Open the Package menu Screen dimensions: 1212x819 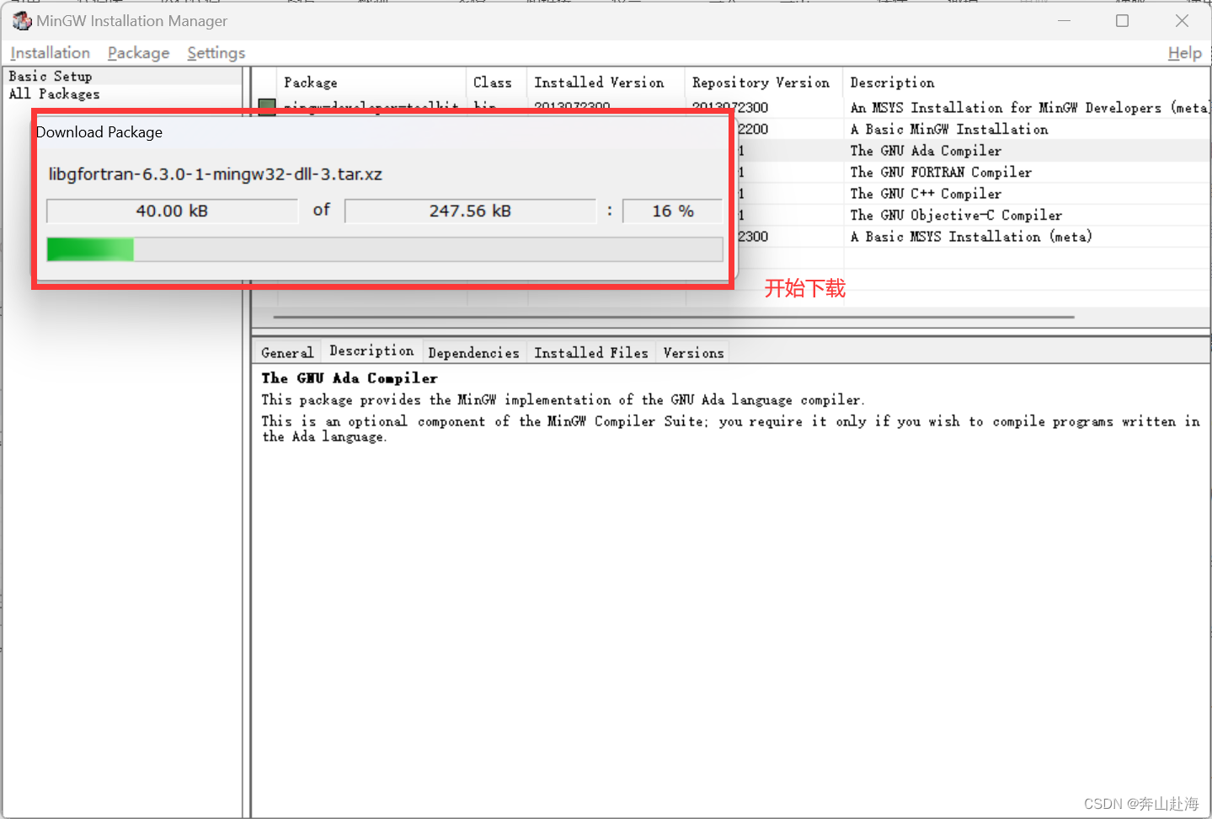pos(138,53)
